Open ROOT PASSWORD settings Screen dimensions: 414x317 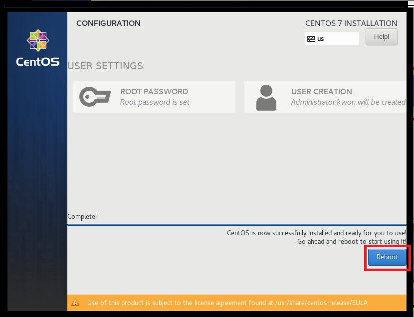(x=154, y=97)
